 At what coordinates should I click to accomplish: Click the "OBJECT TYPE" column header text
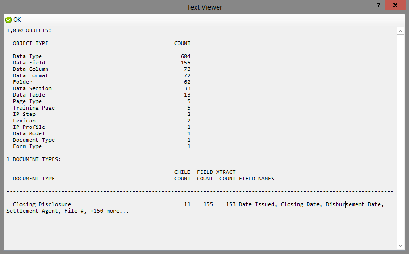[x=30, y=43]
